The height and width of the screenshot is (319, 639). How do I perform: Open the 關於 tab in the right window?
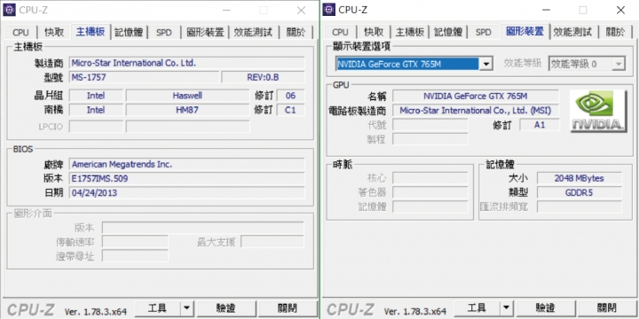tap(615, 32)
